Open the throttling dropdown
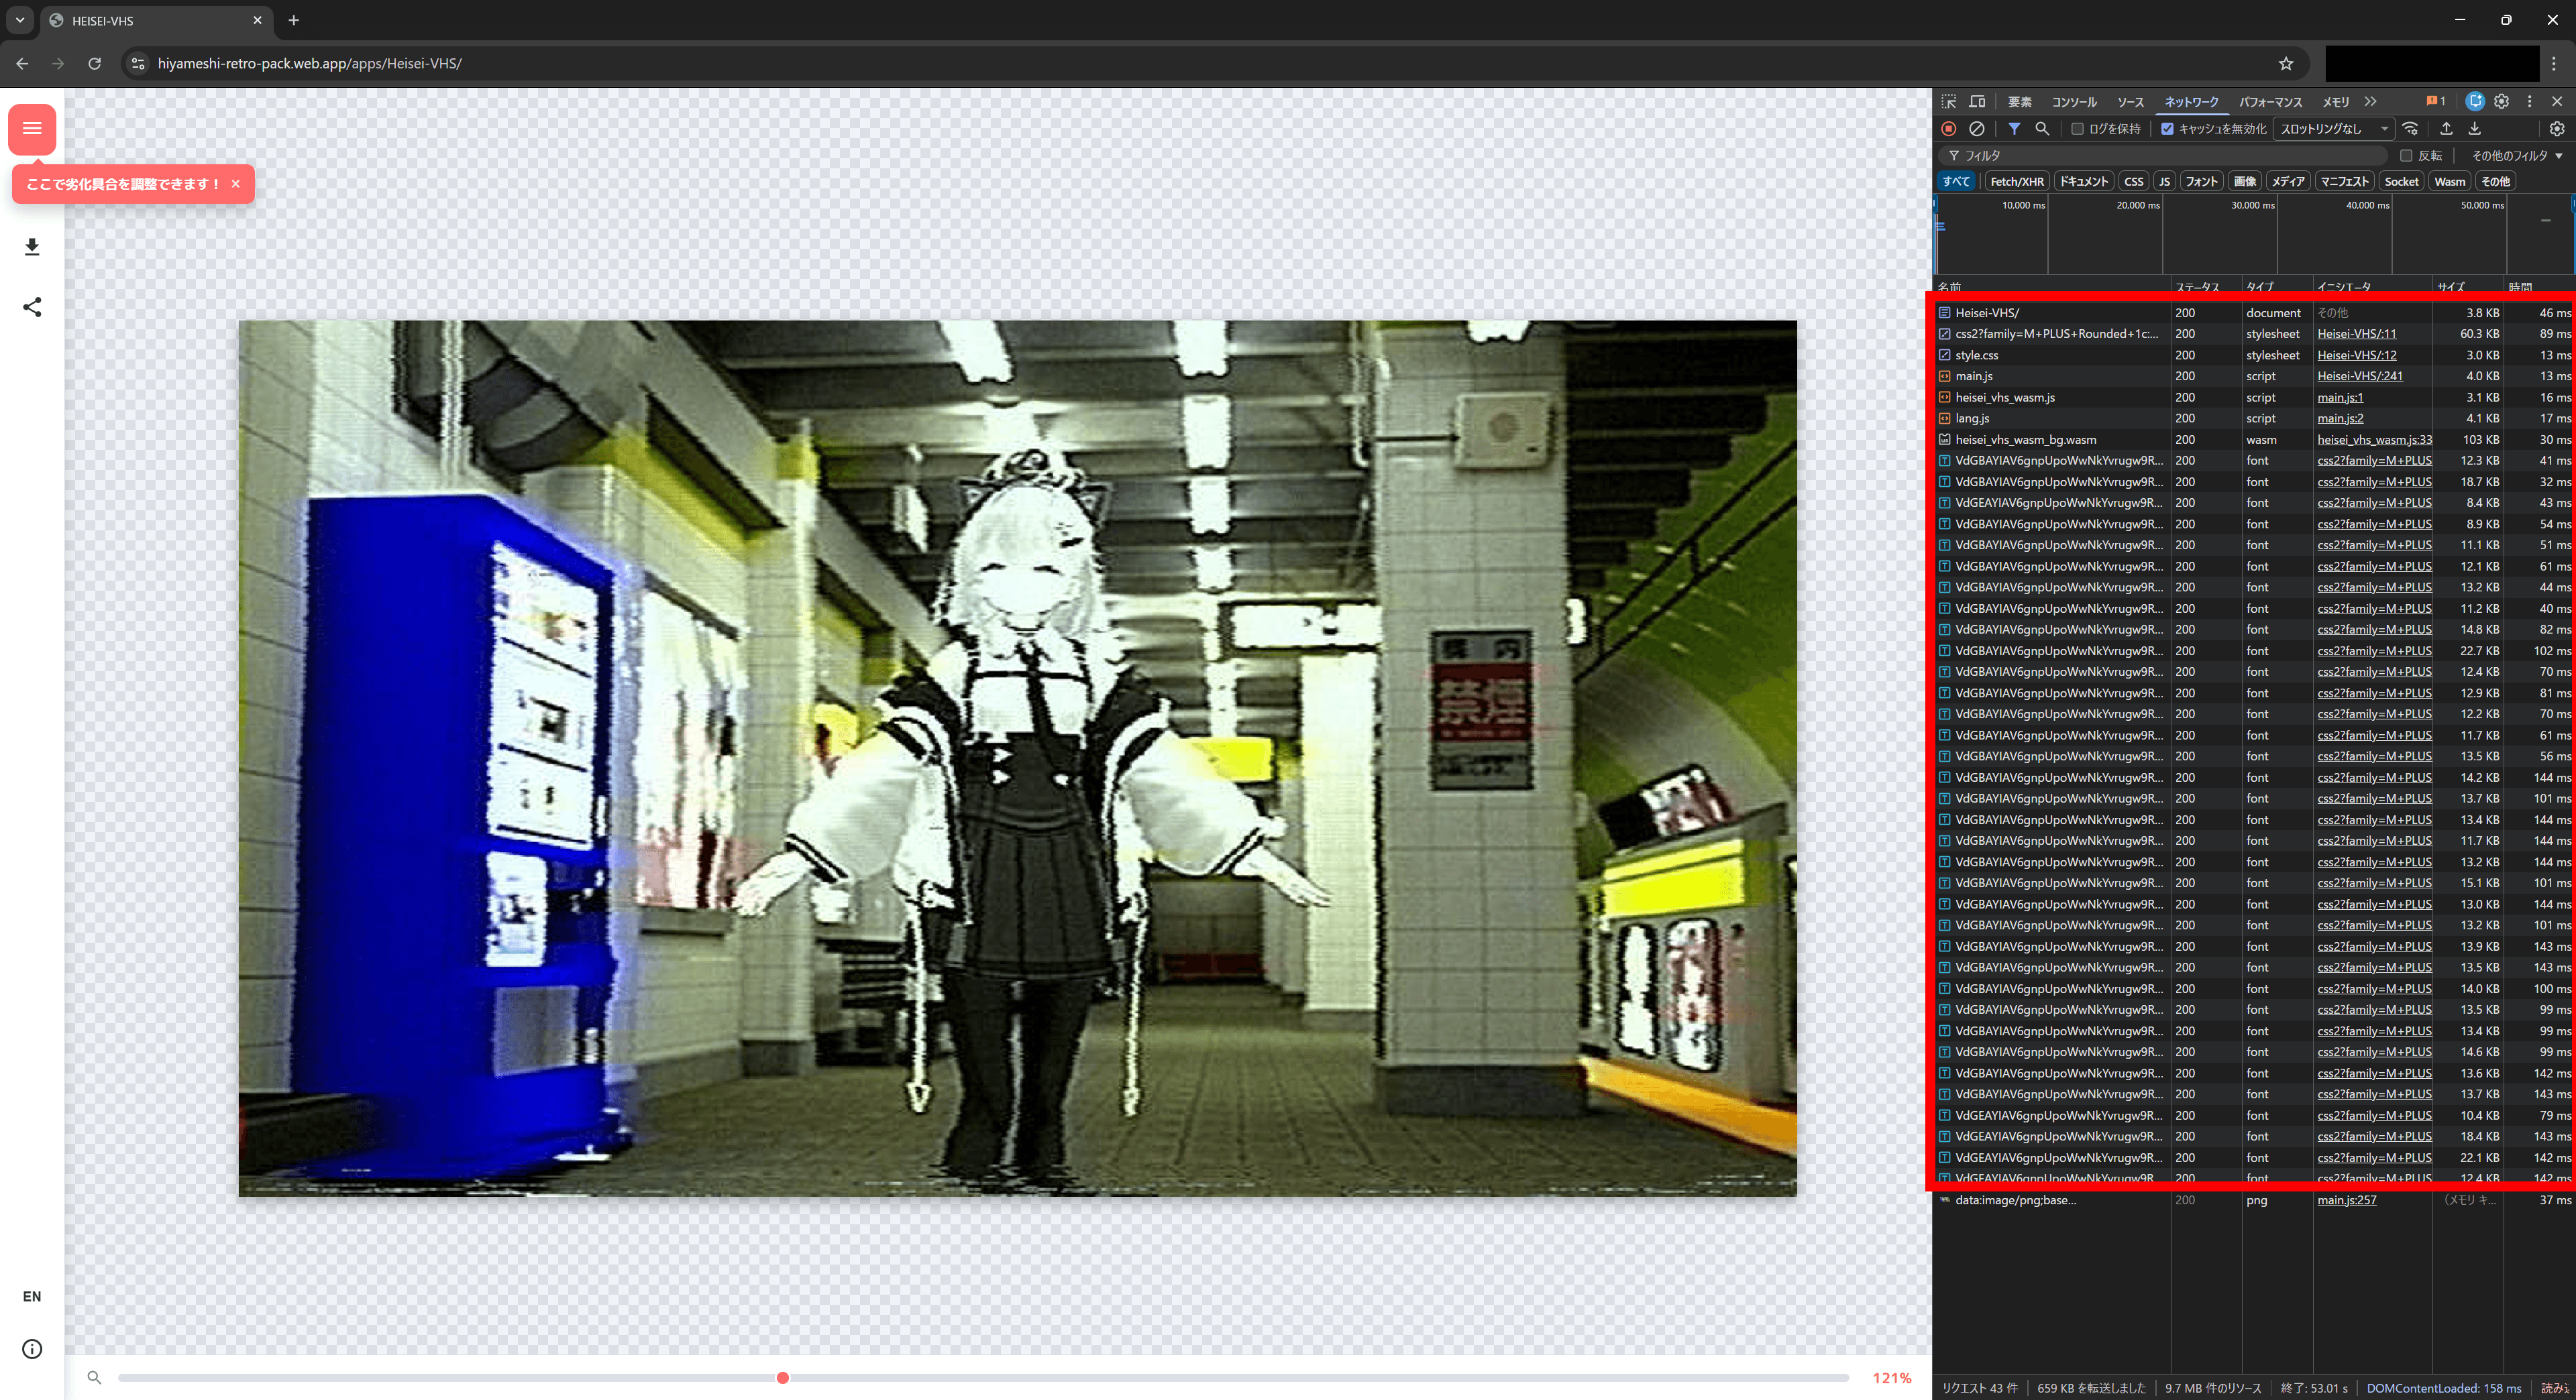The height and width of the screenshot is (1400, 2576). (2334, 129)
